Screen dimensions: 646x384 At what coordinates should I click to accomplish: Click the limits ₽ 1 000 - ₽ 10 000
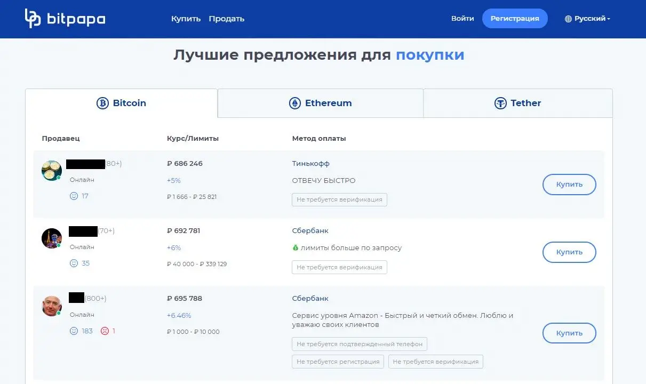tap(193, 332)
